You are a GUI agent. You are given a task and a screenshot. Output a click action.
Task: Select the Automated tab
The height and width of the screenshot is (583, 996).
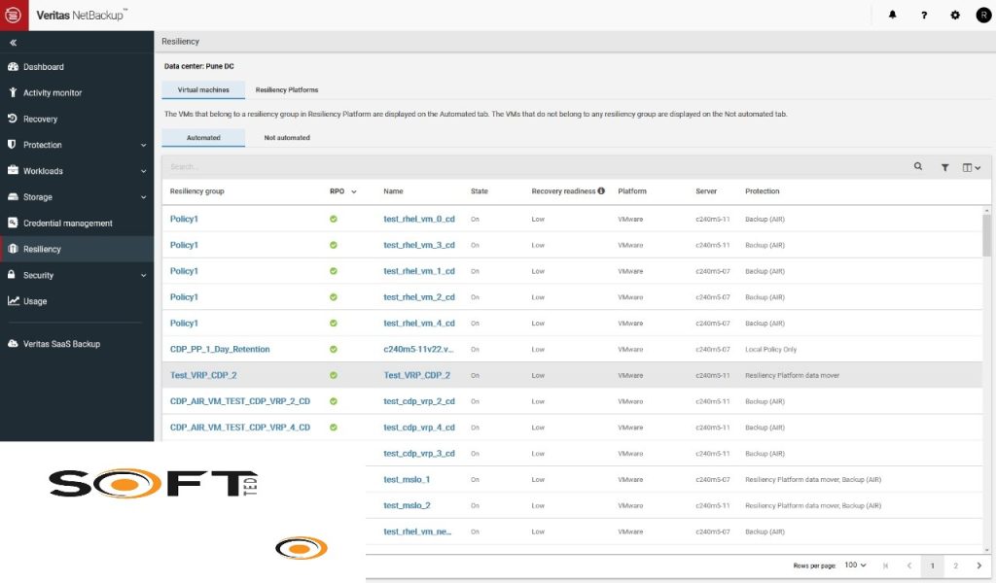(203, 138)
